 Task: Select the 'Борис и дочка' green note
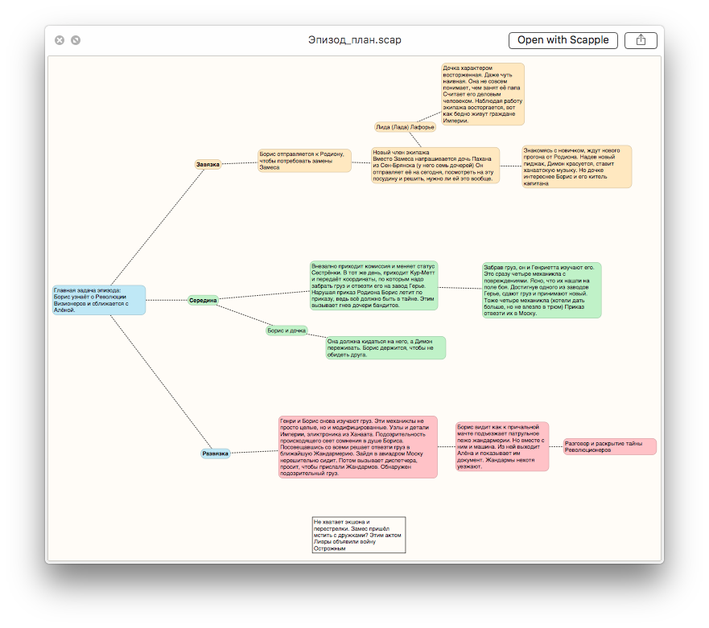pos(286,330)
